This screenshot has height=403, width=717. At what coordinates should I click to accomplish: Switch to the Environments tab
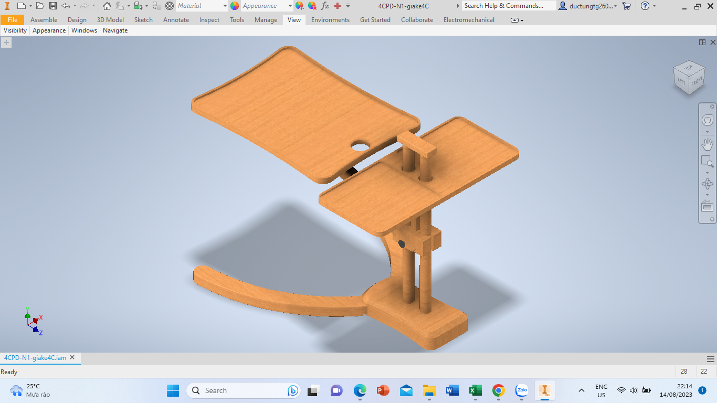(x=330, y=20)
